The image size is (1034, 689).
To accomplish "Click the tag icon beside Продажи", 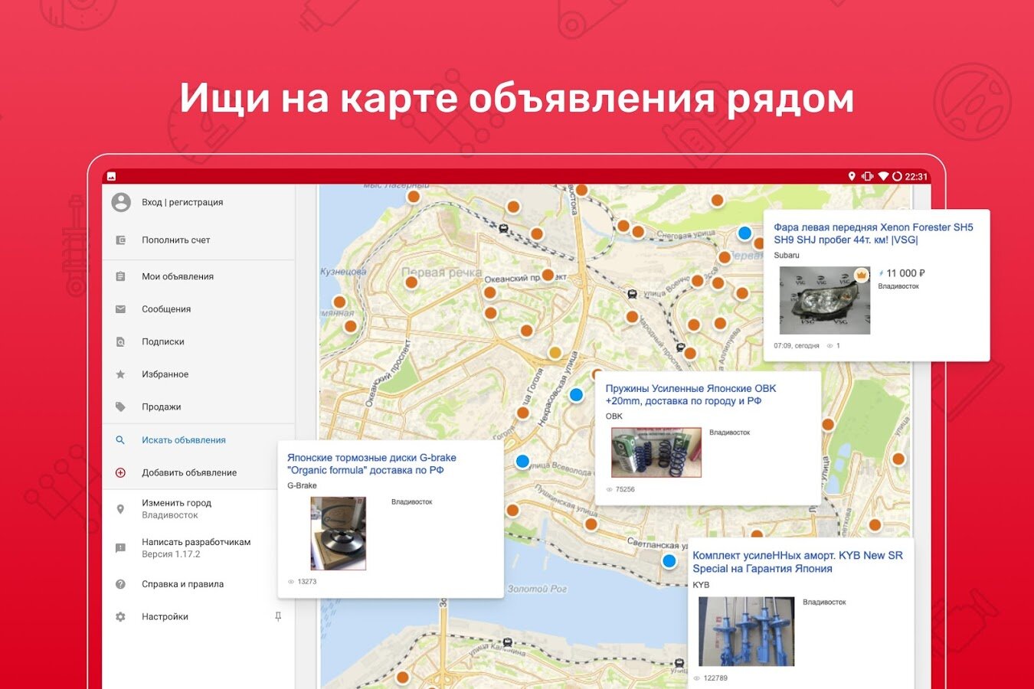I will coord(120,407).
